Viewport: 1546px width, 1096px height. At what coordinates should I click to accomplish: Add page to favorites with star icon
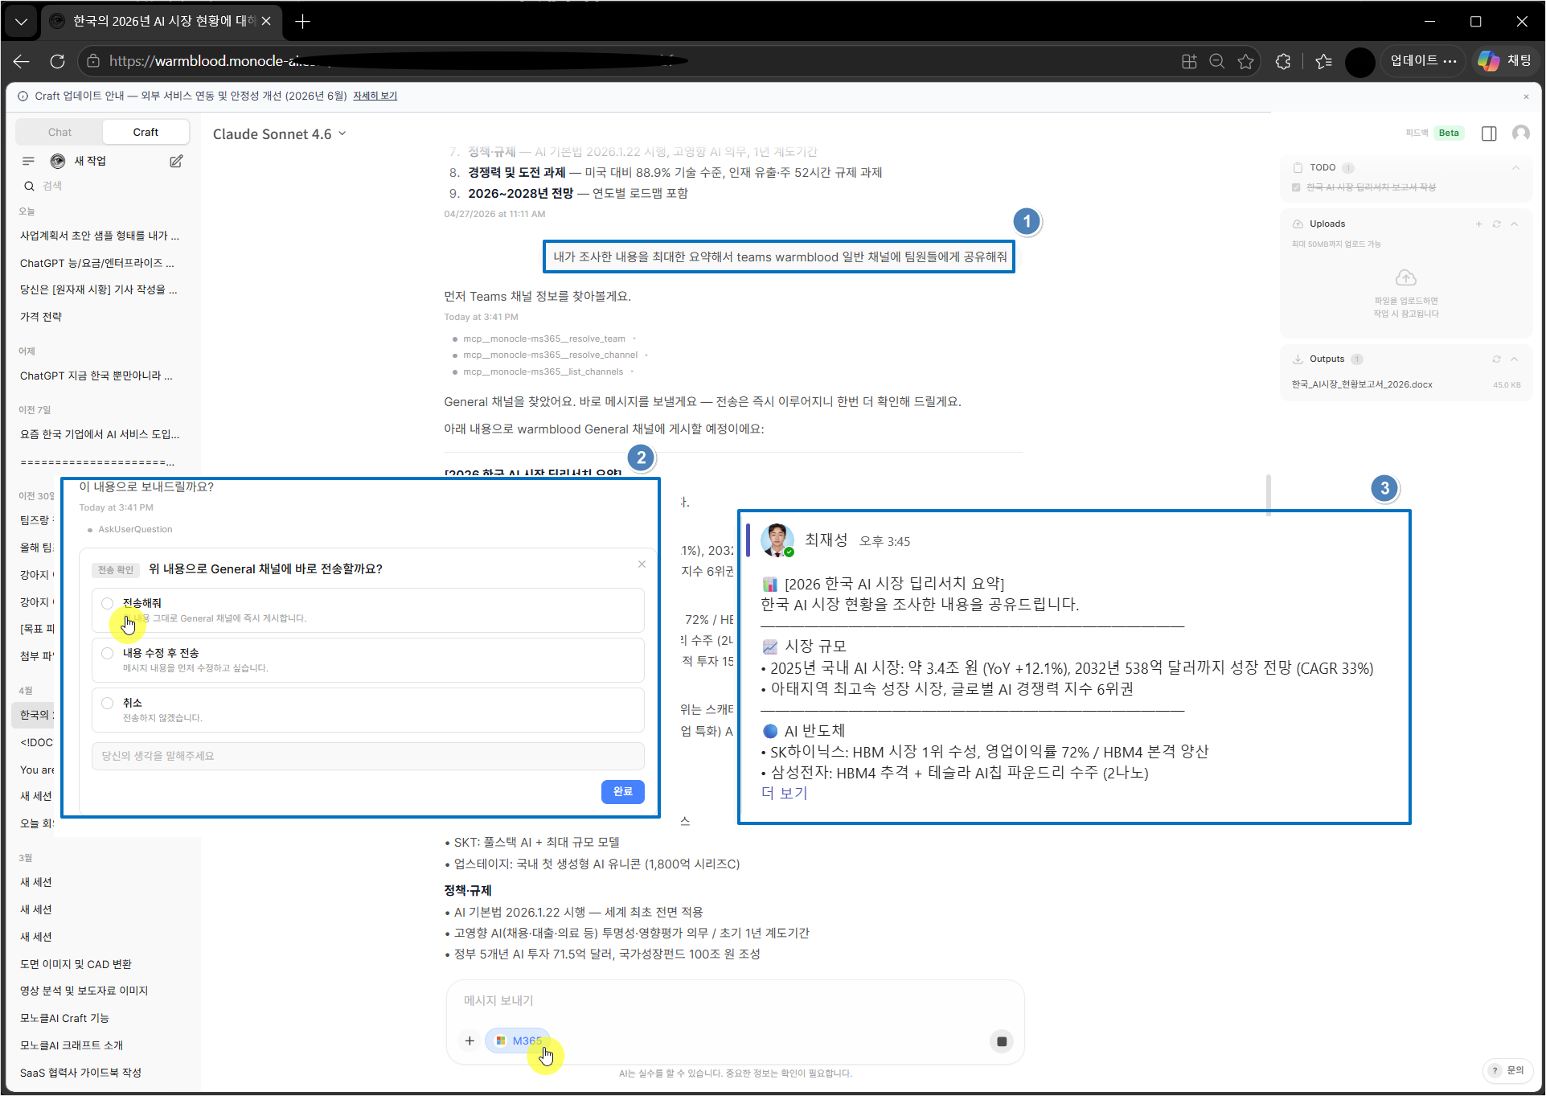click(x=1245, y=61)
